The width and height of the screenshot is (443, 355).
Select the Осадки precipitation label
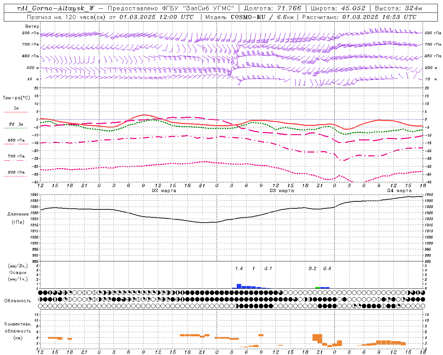tap(18, 273)
